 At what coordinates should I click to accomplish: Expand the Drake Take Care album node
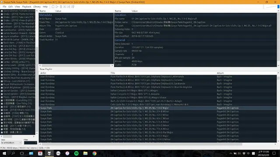pyautogui.click(x=2, y=17)
